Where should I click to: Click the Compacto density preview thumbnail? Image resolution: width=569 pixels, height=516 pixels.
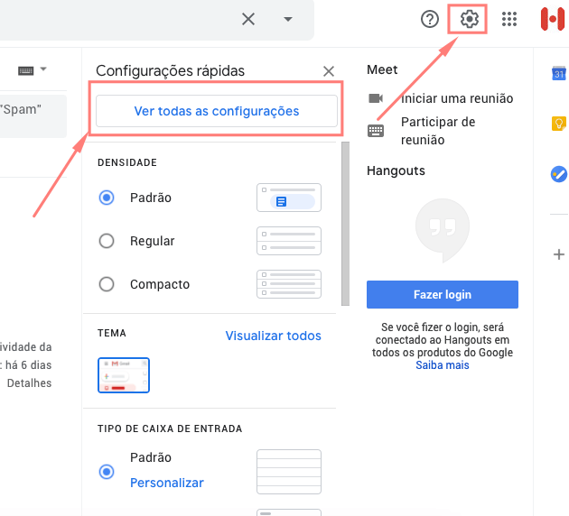click(x=289, y=284)
